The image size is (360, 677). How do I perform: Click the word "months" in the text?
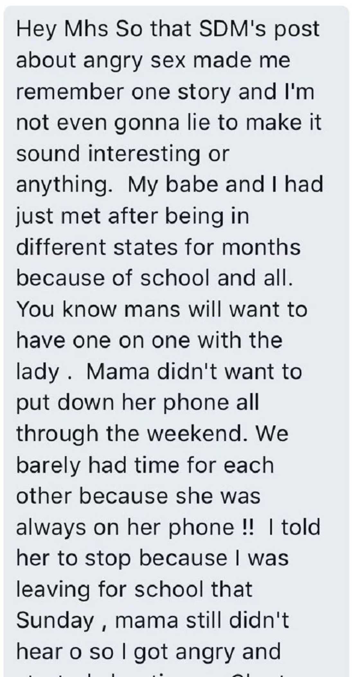(x=261, y=247)
